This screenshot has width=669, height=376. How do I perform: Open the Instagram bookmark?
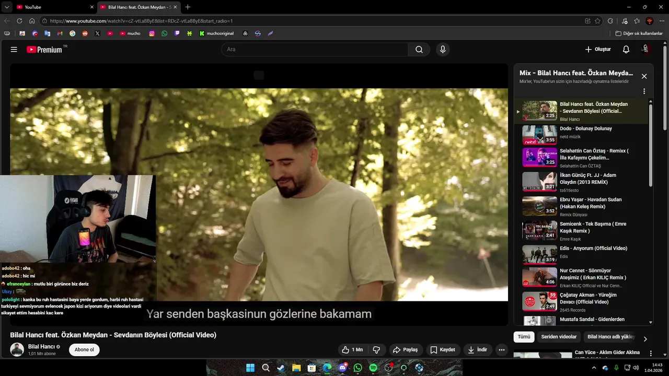click(152, 33)
